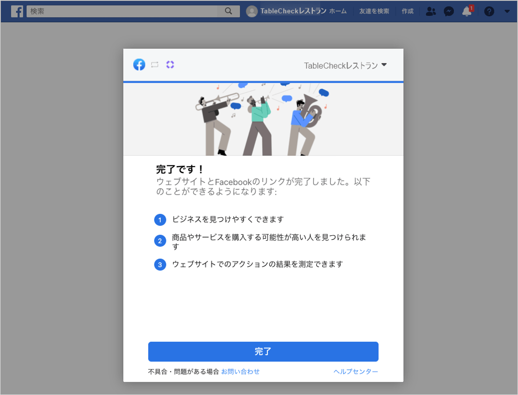This screenshot has height=395, width=518.
Task: Click the search magnifier icon
Action: click(229, 11)
